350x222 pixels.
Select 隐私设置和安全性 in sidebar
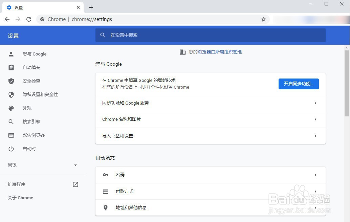click(40, 95)
